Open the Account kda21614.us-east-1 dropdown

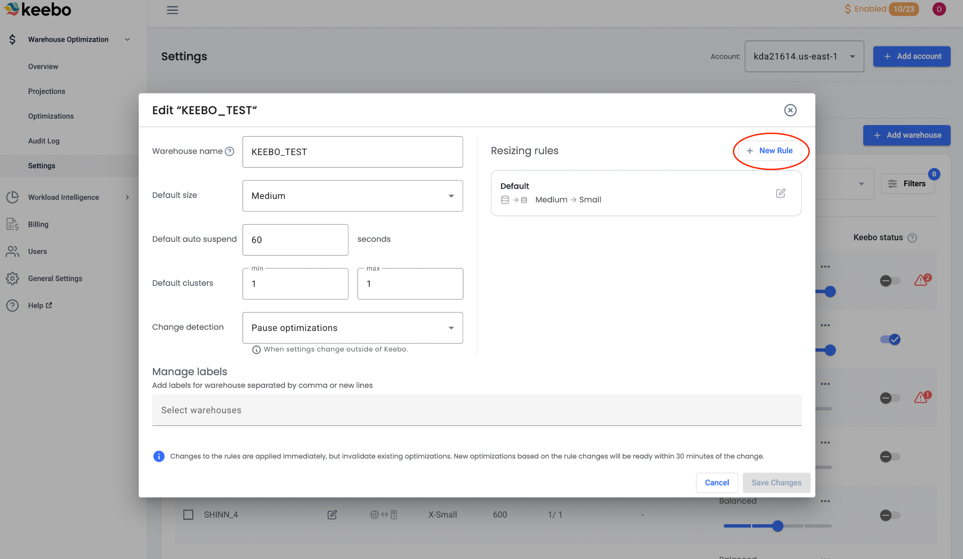pyautogui.click(x=804, y=56)
